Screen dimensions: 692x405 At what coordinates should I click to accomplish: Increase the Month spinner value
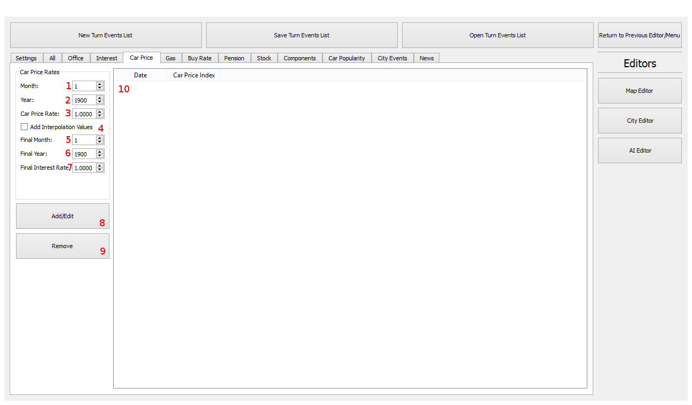click(x=99, y=84)
